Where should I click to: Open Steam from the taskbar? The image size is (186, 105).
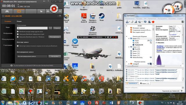(32, 103)
